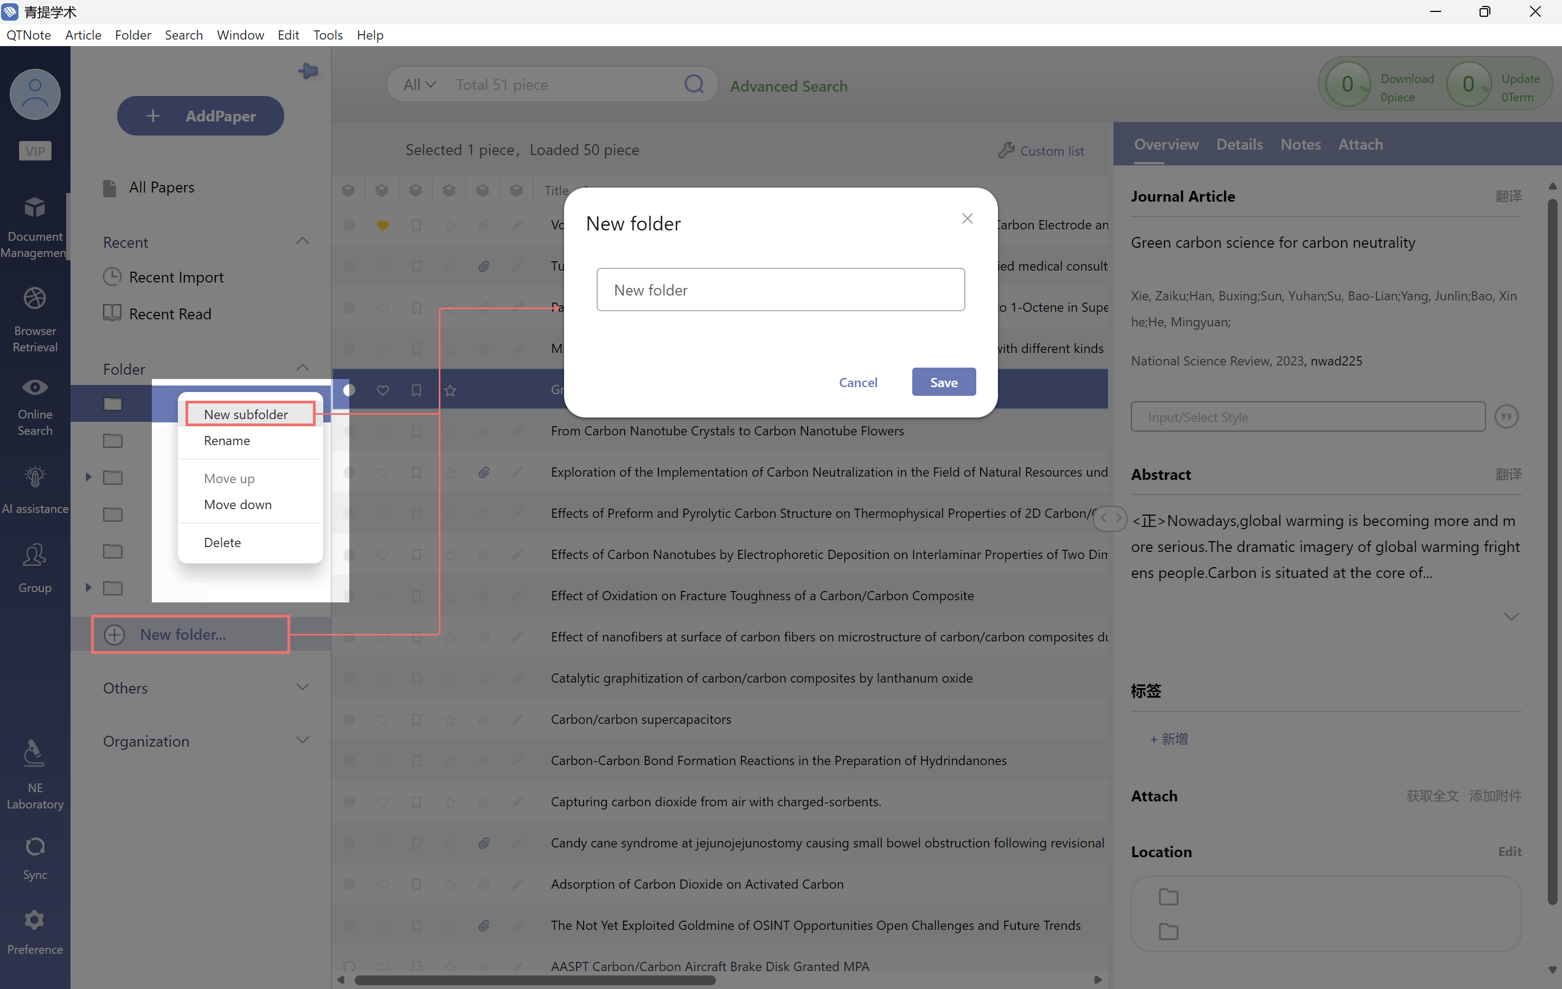This screenshot has width=1562, height=989.
Task: Collapse the Recent section
Action: click(x=302, y=241)
